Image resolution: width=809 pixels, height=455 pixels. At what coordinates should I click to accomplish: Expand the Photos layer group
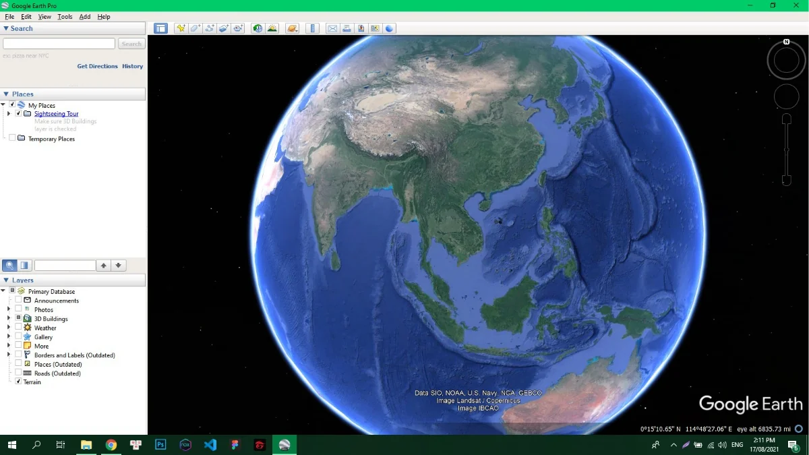(9, 309)
